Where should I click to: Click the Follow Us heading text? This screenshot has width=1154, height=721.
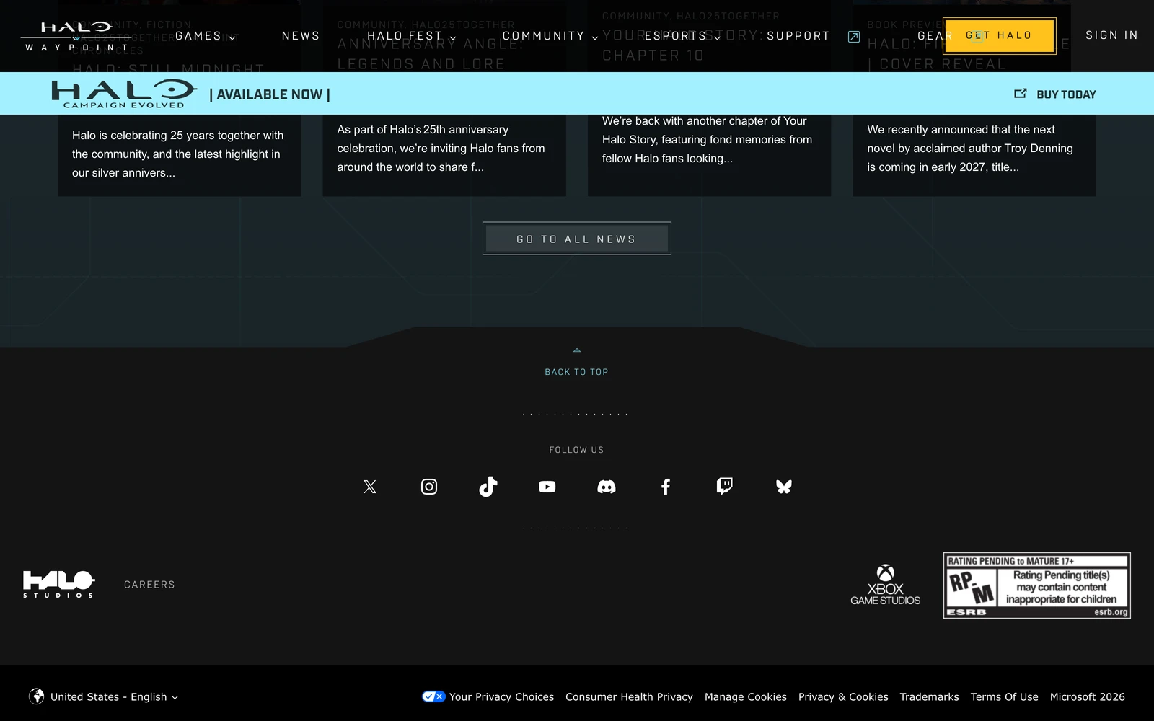[x=577, y=450]
